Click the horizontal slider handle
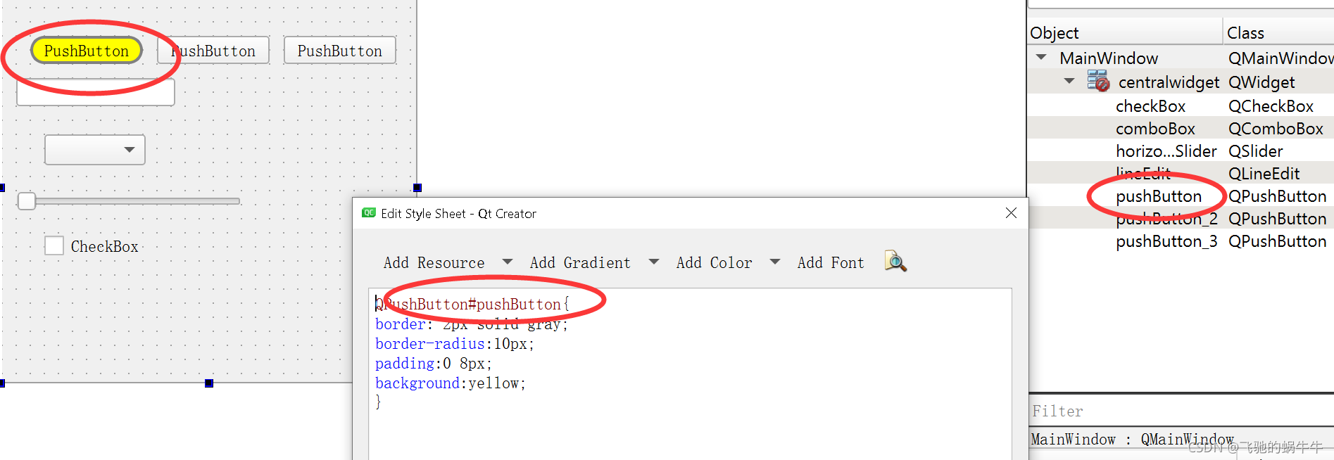1334x460 pixels. (27, 201)
